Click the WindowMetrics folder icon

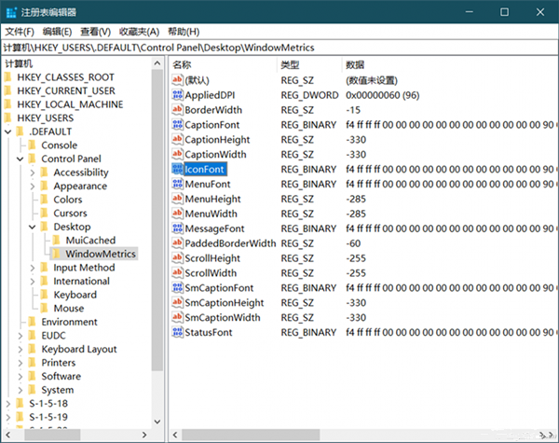[x=56, y=254]
